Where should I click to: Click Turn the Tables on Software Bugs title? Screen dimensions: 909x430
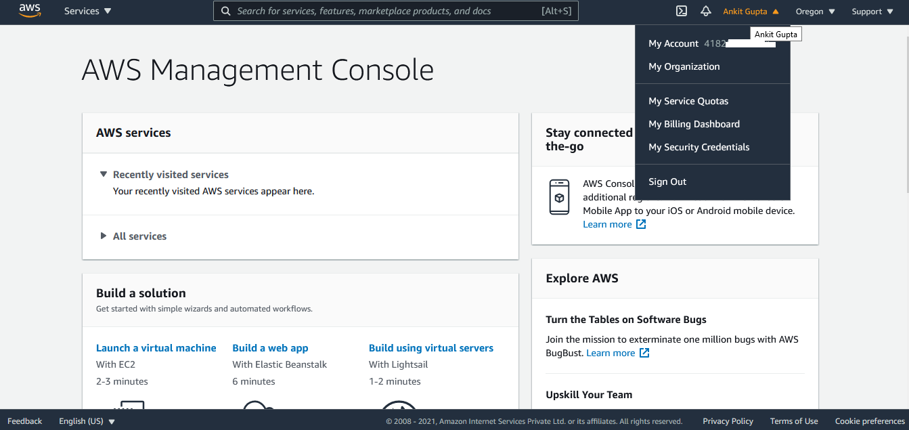coord(626,320)
